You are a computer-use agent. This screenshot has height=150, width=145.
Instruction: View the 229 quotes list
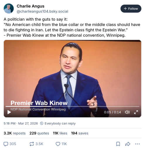(x=39, y=133)
